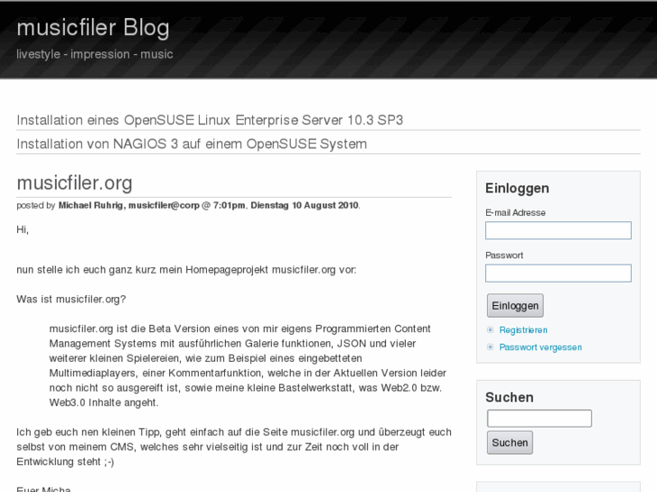This screenshot has width=657, height=492.
Task: Select the line starting 'nun stelle ich euch'
Action: tap(186, 270)
